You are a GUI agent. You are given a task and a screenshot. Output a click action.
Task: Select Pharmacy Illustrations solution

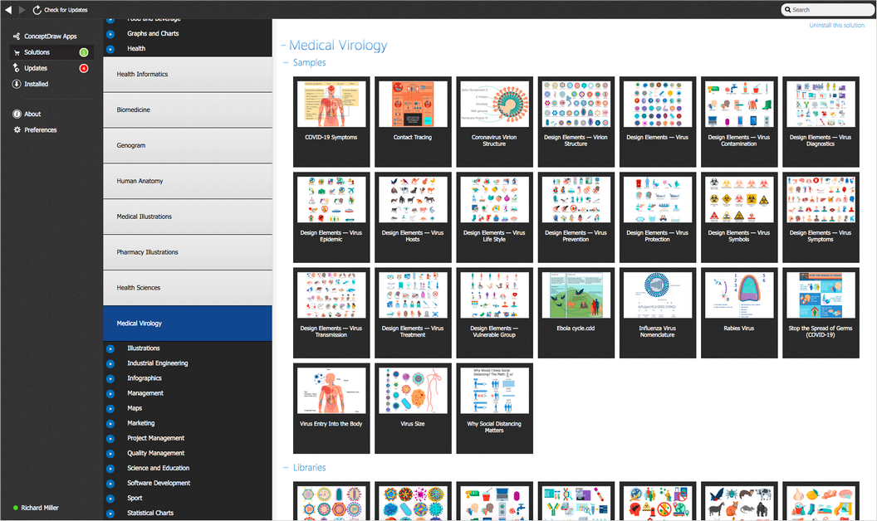coord(188,252)
